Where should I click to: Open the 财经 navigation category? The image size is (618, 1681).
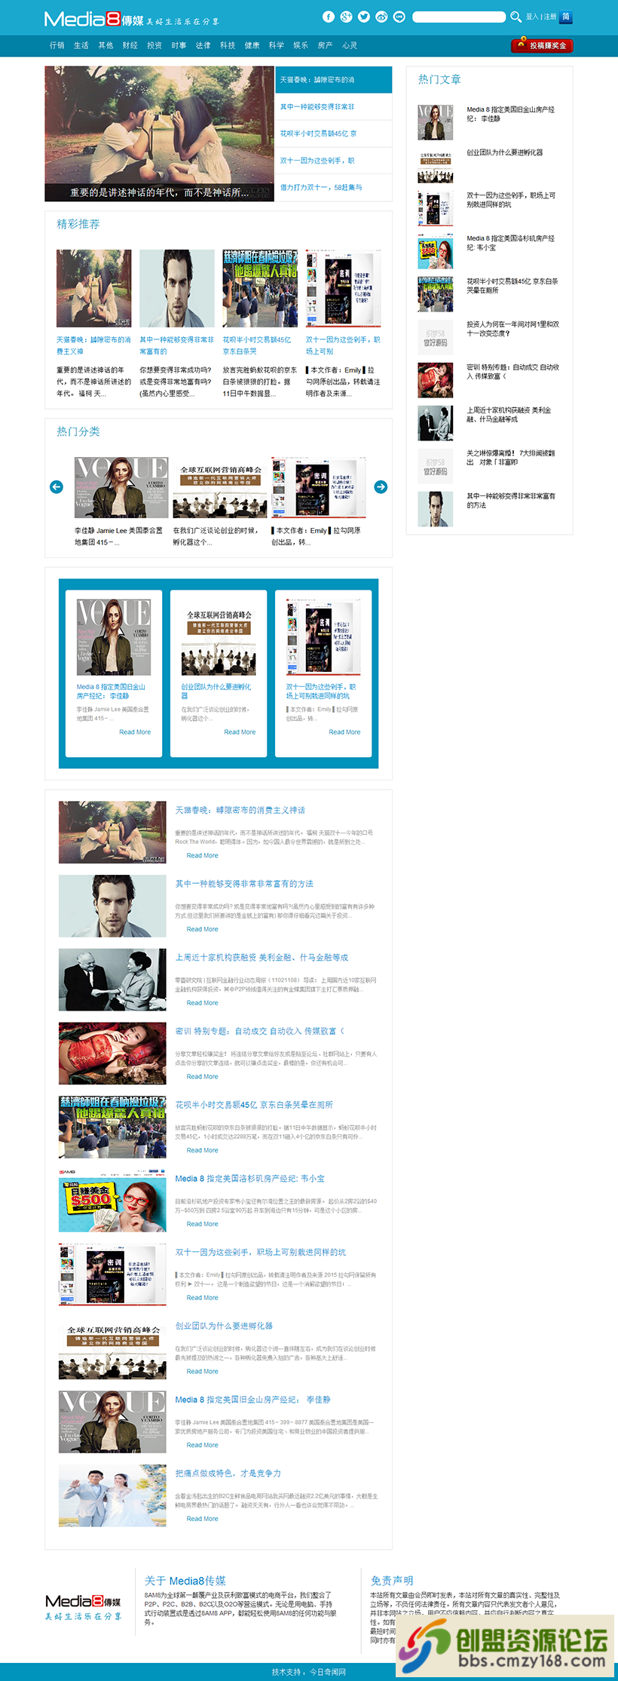(x=130, y=45)
